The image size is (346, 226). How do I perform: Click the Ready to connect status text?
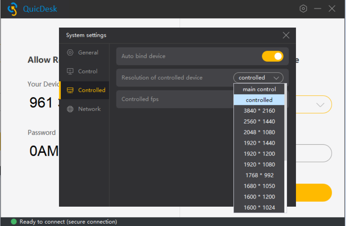(68, 222)
